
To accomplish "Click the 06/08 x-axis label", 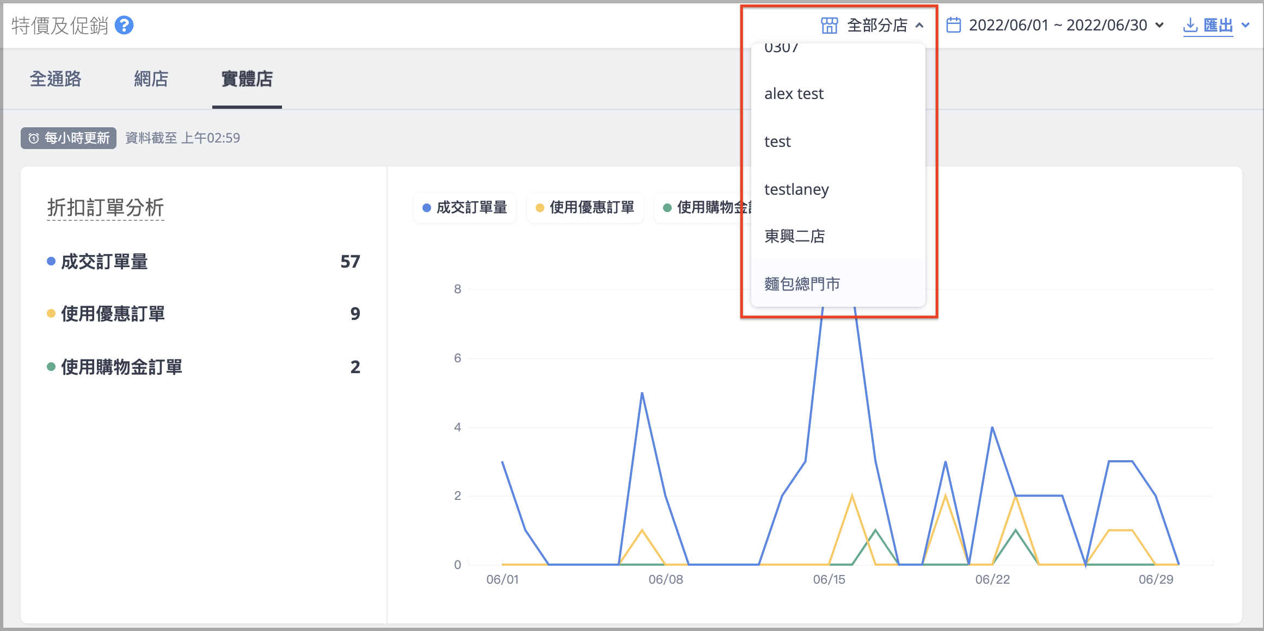I will [x=666, y=579].
